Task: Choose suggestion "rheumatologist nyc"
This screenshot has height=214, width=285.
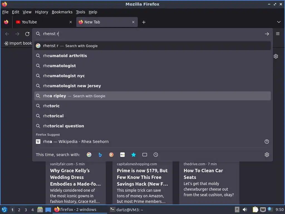Action: 153,76
